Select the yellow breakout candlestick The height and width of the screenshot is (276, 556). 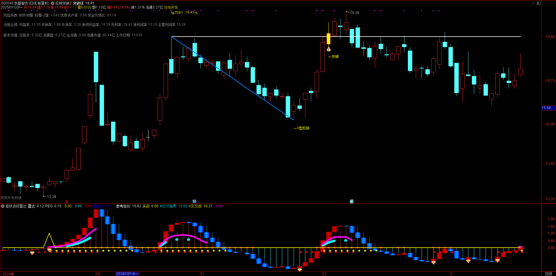click(328, 39)
